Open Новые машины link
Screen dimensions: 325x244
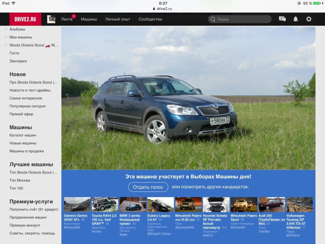click(23, 143)
